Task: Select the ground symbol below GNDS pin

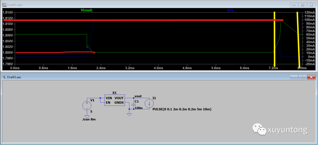Action: pyautogui.click(x=129, y=115)
